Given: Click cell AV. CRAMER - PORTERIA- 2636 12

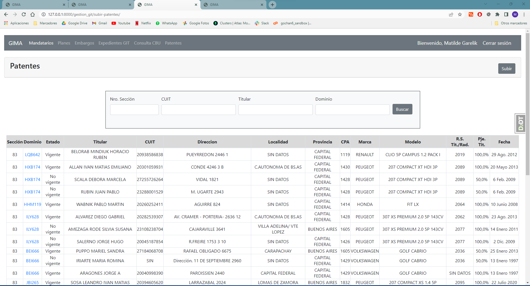Looking at the screenshot, I should (x=207, y=217).
